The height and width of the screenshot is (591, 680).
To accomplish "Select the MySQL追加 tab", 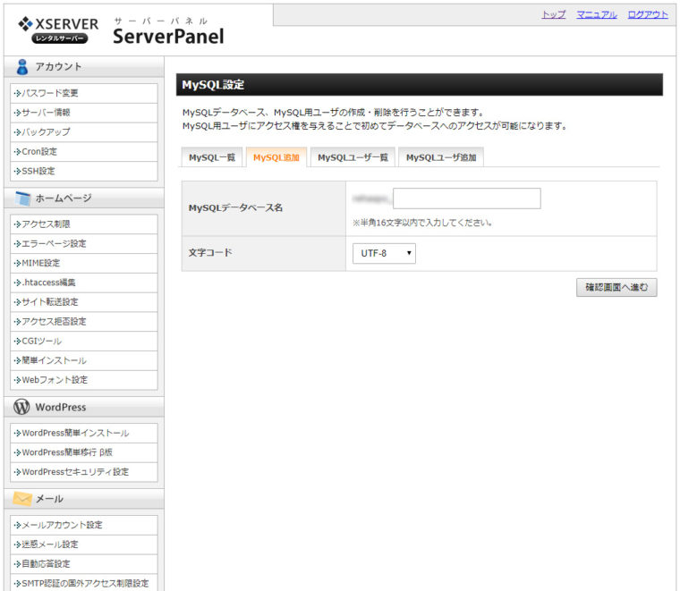I will point(276,157).
